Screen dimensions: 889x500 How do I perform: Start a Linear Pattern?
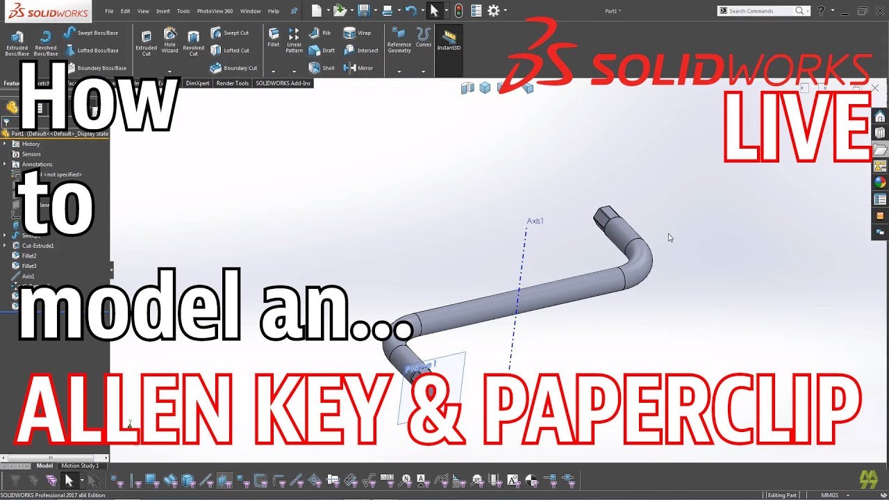pyautogui.click(x=294, y=40)
